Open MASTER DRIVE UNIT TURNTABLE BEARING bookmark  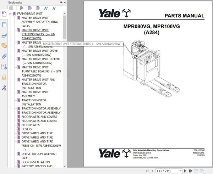pyautogui.click(x=41, y=71)
